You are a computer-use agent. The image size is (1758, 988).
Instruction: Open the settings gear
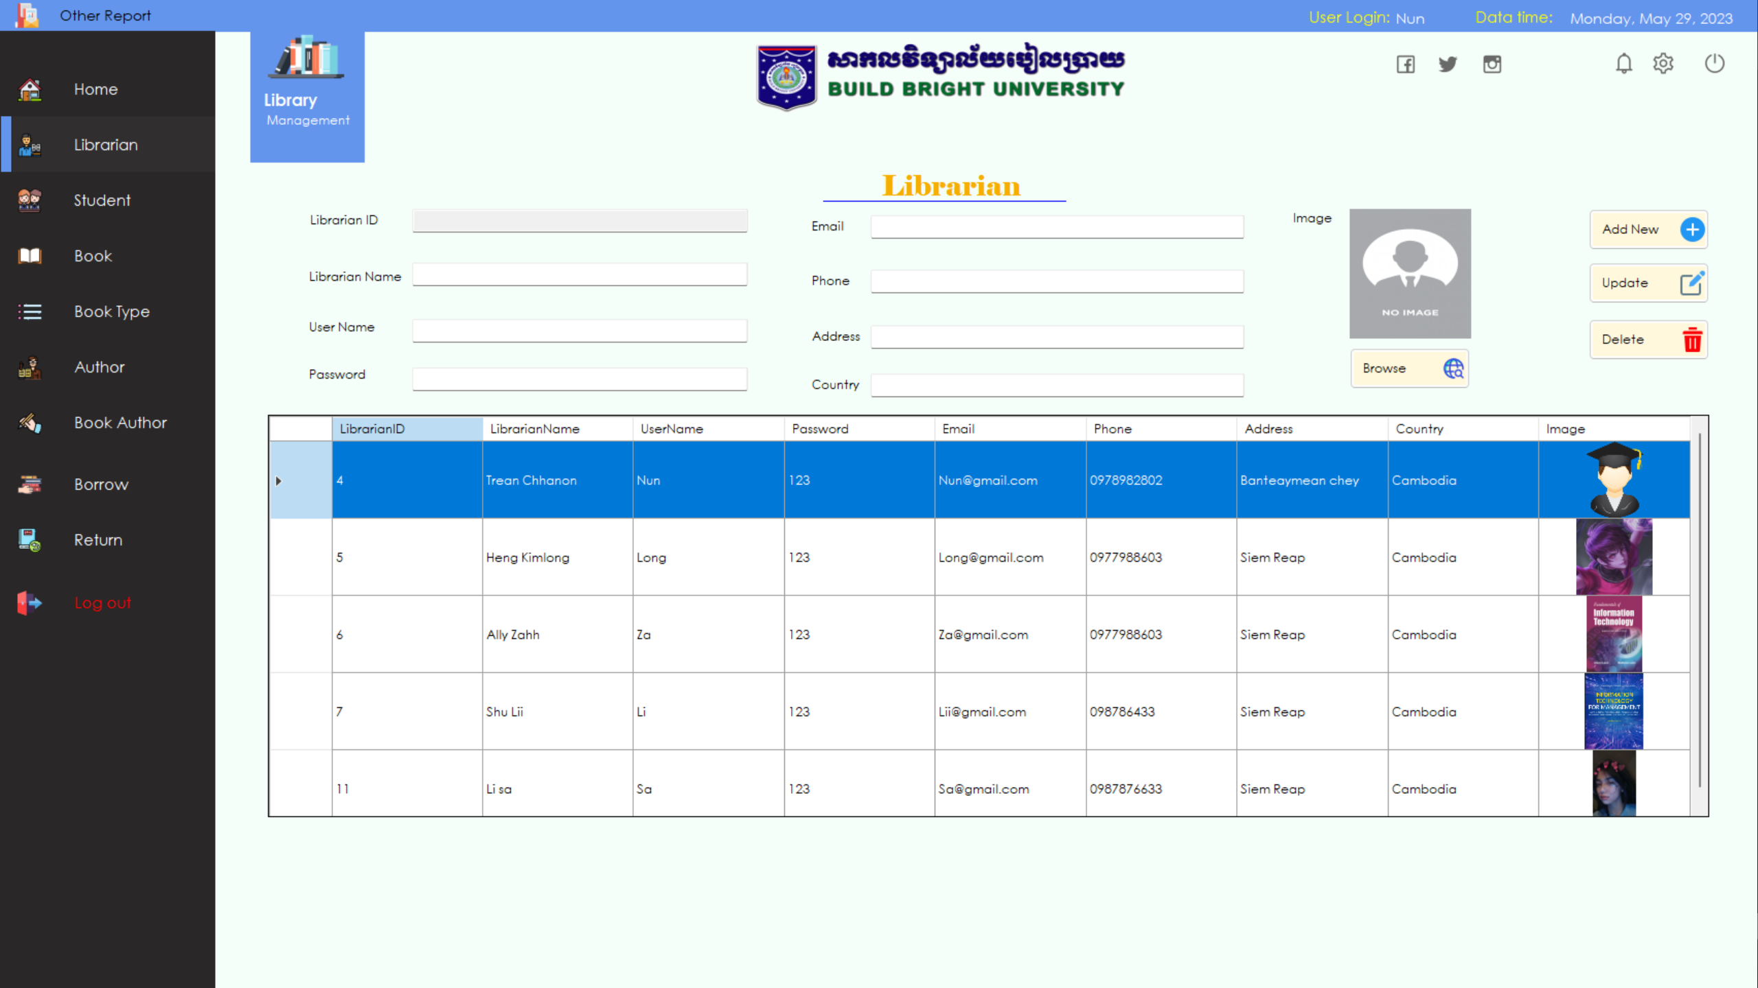click(x=1664, y=64)
